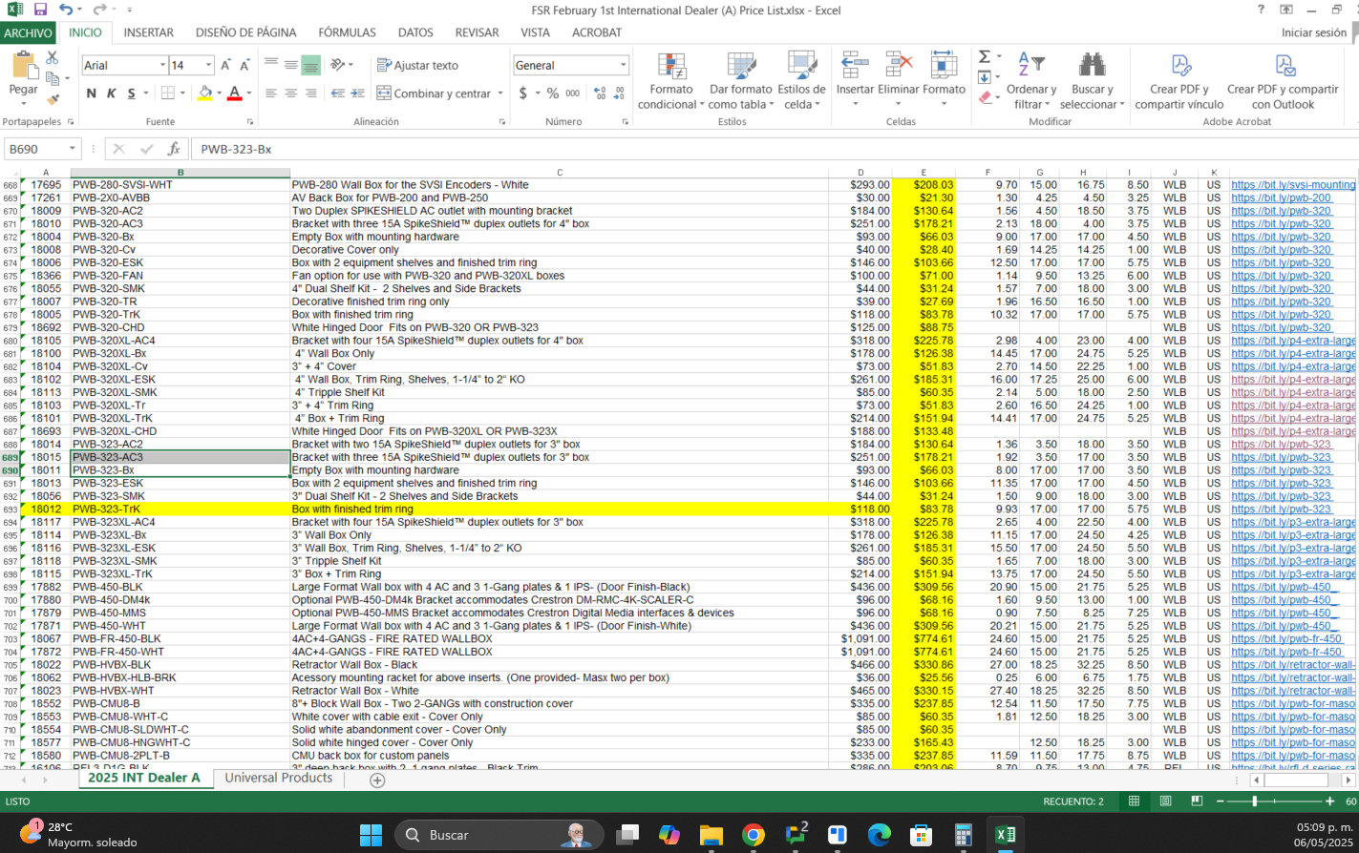
Task: Click the Clear eraser icon
Action: pos(985,97)
